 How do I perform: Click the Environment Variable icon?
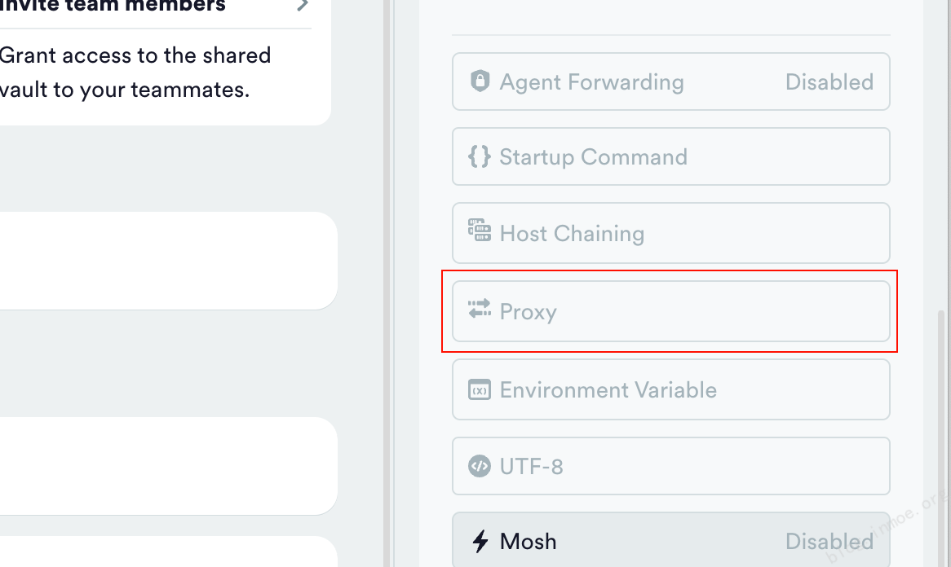click(x=479, y=389)
